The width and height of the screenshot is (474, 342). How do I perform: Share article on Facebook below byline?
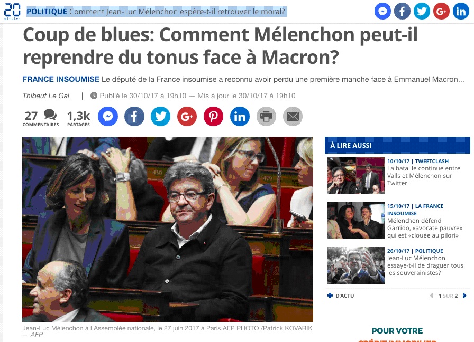pos(134,117)
